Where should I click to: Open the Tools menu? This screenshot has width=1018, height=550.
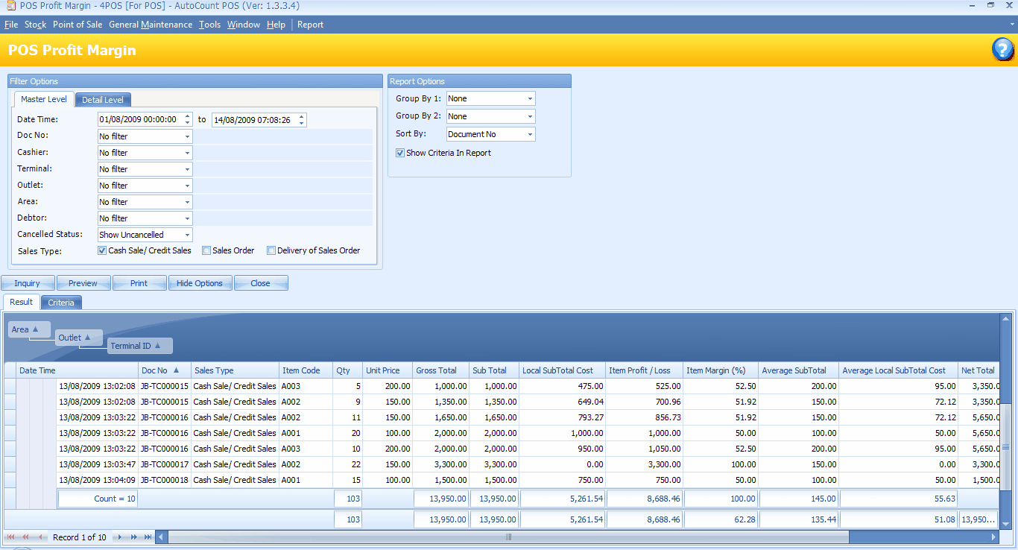pyautogui.click(x=210, y=25)
